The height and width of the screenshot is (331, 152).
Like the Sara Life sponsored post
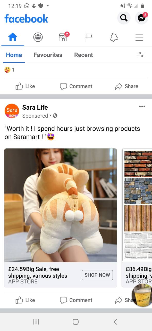pyautogui.click(x=25, y=300)
